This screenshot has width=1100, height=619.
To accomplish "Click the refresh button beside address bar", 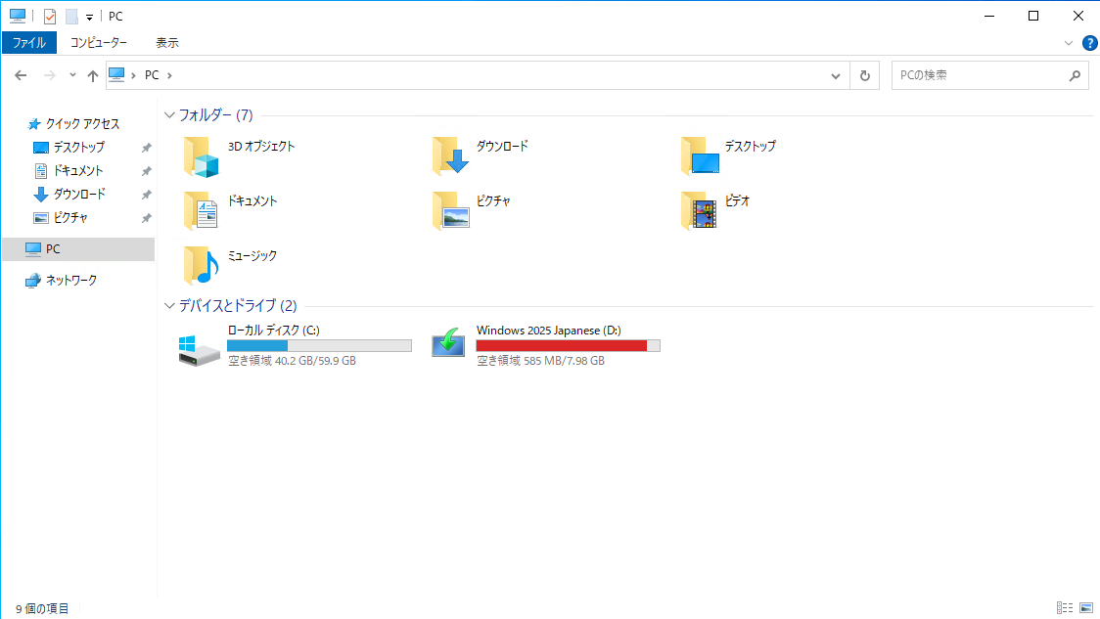I will pos(864,75).
